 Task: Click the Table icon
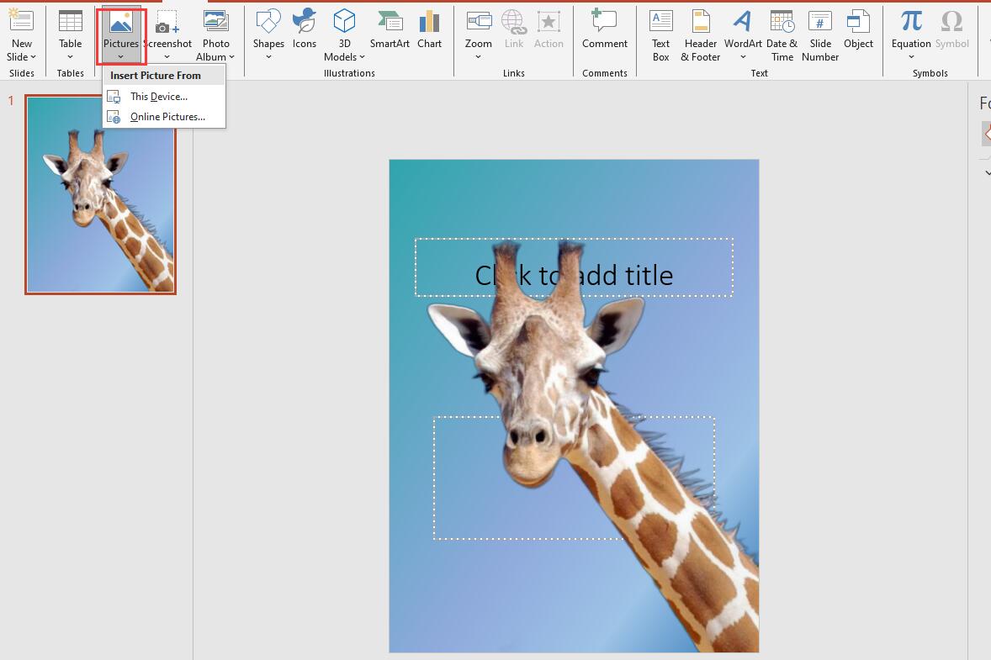[70, 21]
